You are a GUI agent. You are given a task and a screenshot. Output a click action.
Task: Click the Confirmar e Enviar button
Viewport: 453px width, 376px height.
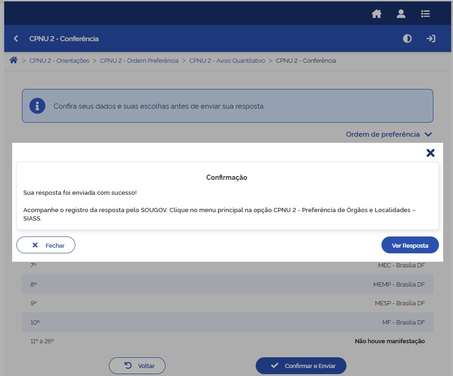tap(301, 366)
